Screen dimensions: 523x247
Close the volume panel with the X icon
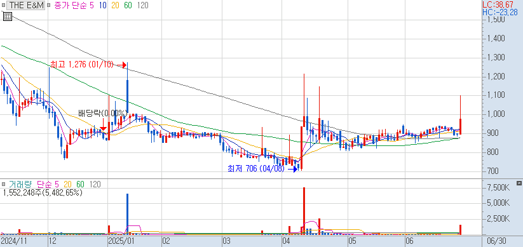click(519, 184)
